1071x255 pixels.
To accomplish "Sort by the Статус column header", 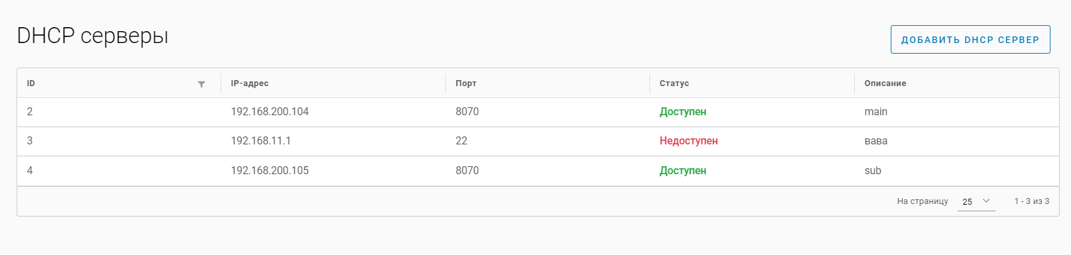I will [674, 83].
